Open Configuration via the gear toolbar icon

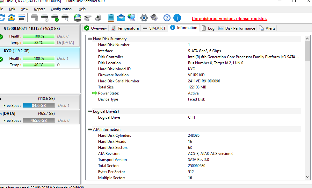tap(144, 18)
